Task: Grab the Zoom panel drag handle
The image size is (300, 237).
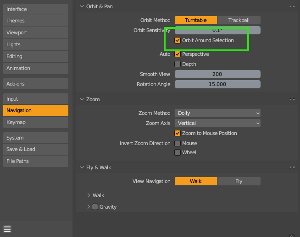Action: tap(292, 99)
